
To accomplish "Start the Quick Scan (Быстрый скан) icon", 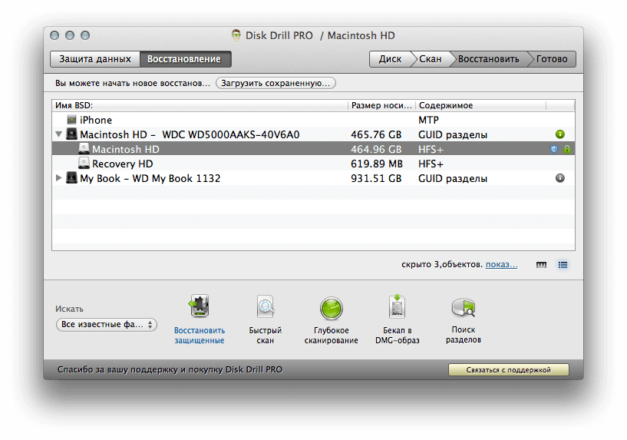I will [265, 307].
